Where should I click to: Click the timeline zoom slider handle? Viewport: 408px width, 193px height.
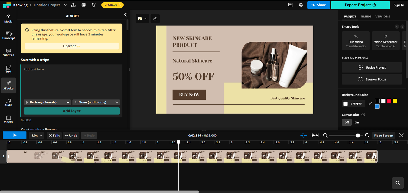[x=358, y=136]
